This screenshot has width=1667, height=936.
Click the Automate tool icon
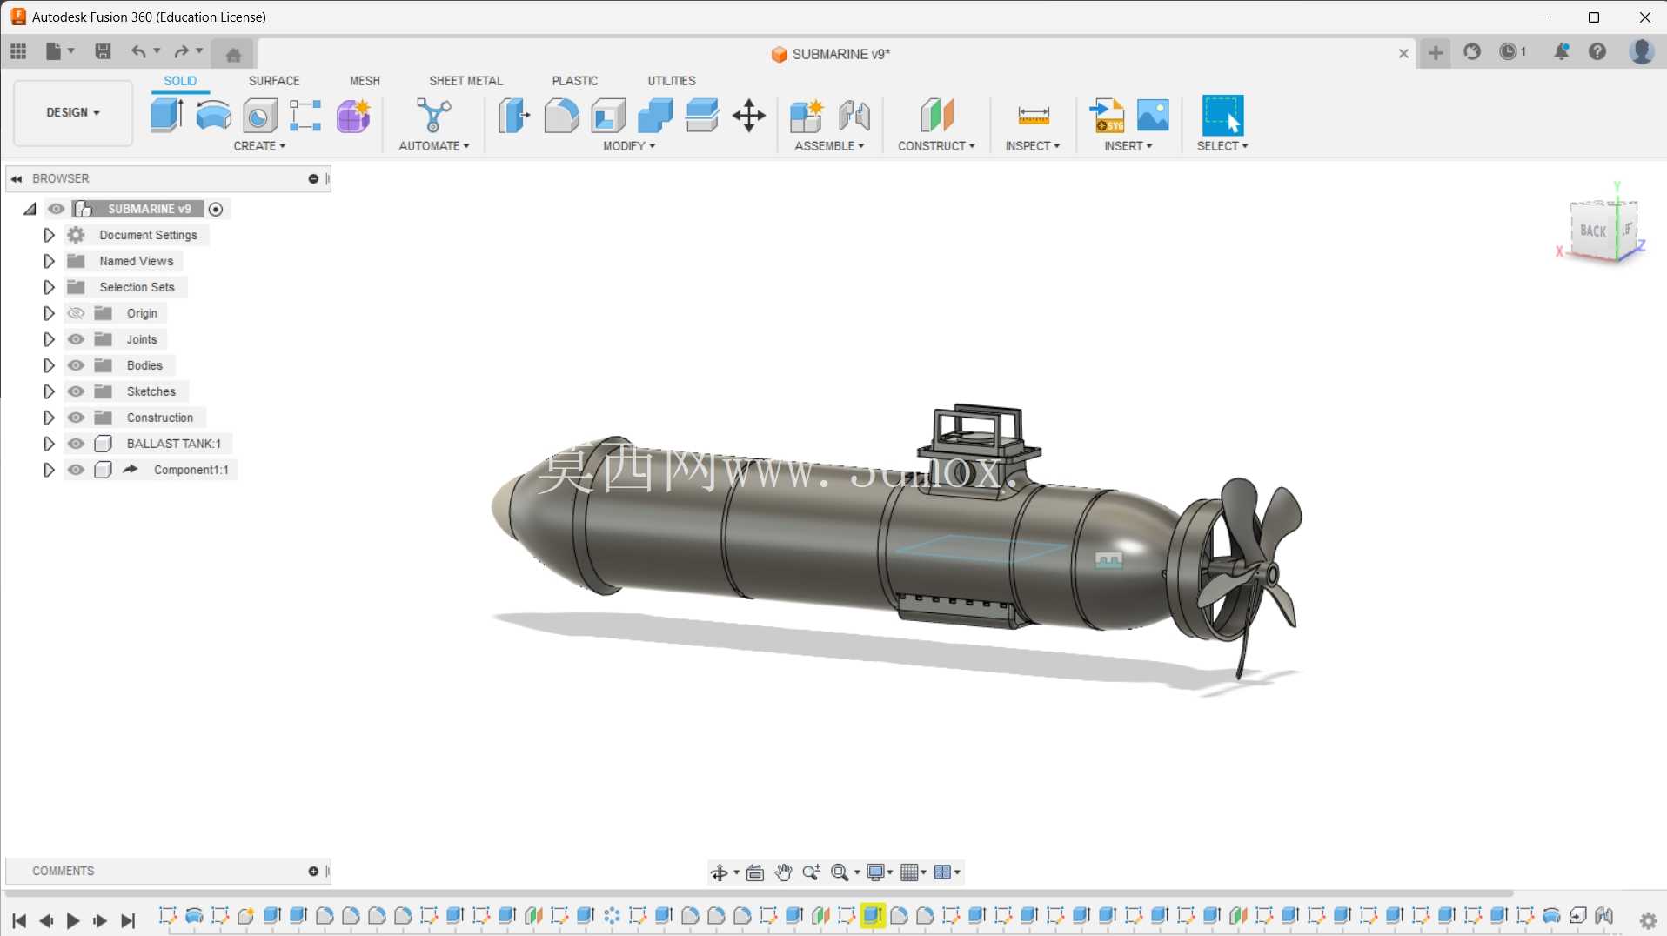tap(433, 115)
